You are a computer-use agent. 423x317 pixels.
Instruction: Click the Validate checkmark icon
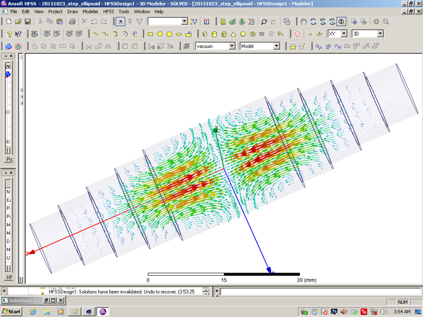[x=232, y=22]
